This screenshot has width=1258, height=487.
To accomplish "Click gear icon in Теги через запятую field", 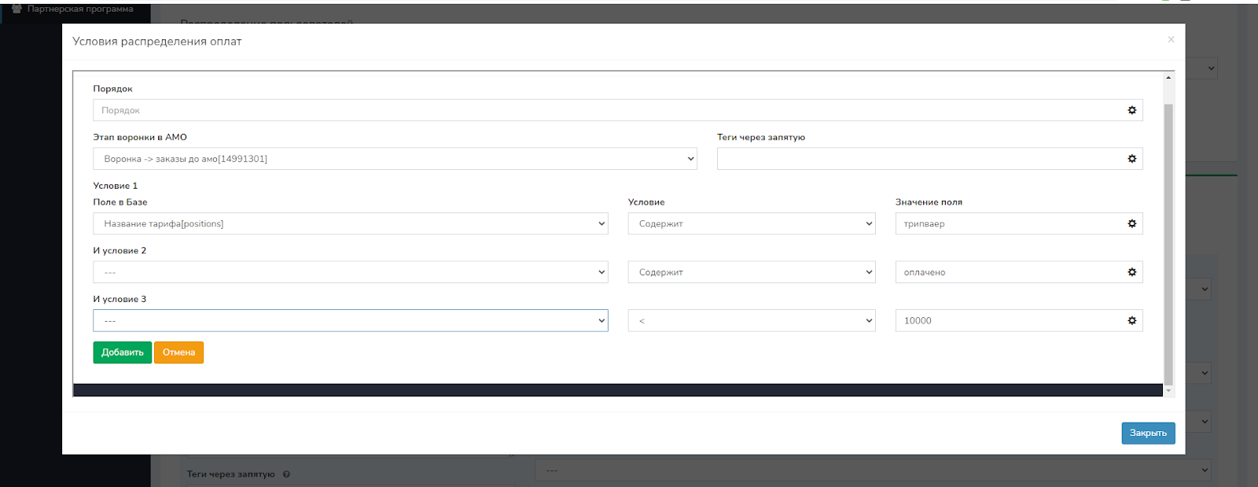I will click(x=1131, y=159).
